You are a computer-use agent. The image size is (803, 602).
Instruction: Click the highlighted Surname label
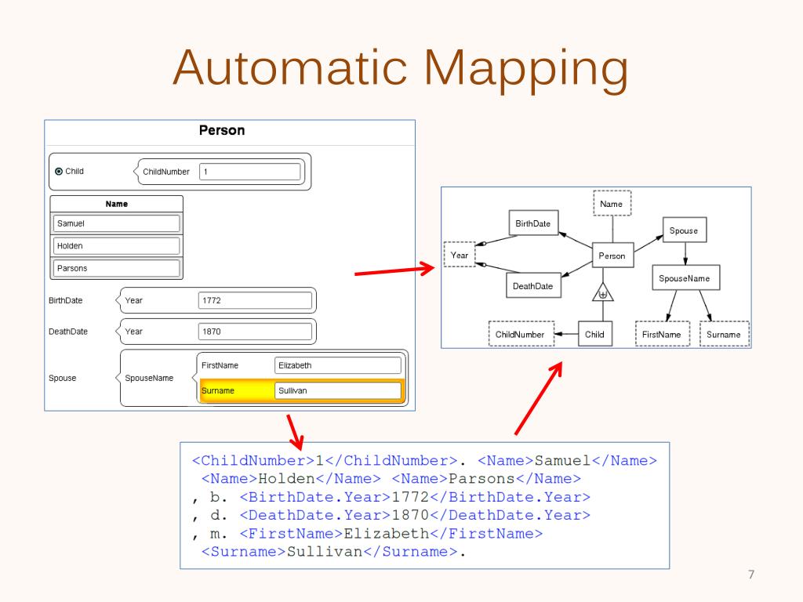(218, 390)
